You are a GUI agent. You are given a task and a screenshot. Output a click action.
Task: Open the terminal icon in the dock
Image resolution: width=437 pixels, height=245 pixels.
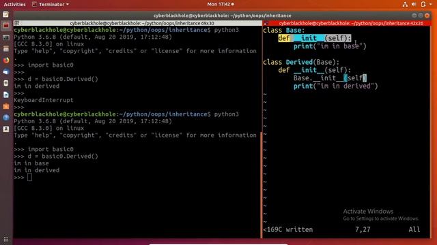coord(6,37)
